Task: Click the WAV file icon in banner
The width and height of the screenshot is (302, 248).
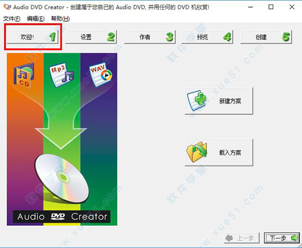Action: pos(100,74)
